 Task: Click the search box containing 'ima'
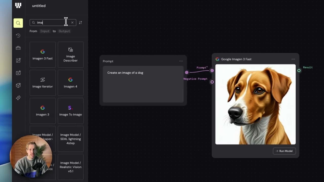(53, 22)
